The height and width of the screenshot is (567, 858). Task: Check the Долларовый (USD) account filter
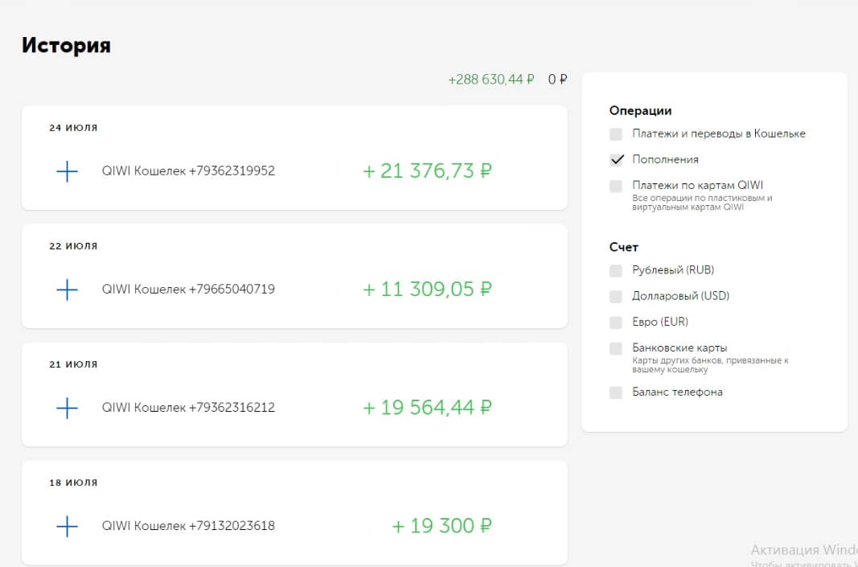tap(616, 296)
